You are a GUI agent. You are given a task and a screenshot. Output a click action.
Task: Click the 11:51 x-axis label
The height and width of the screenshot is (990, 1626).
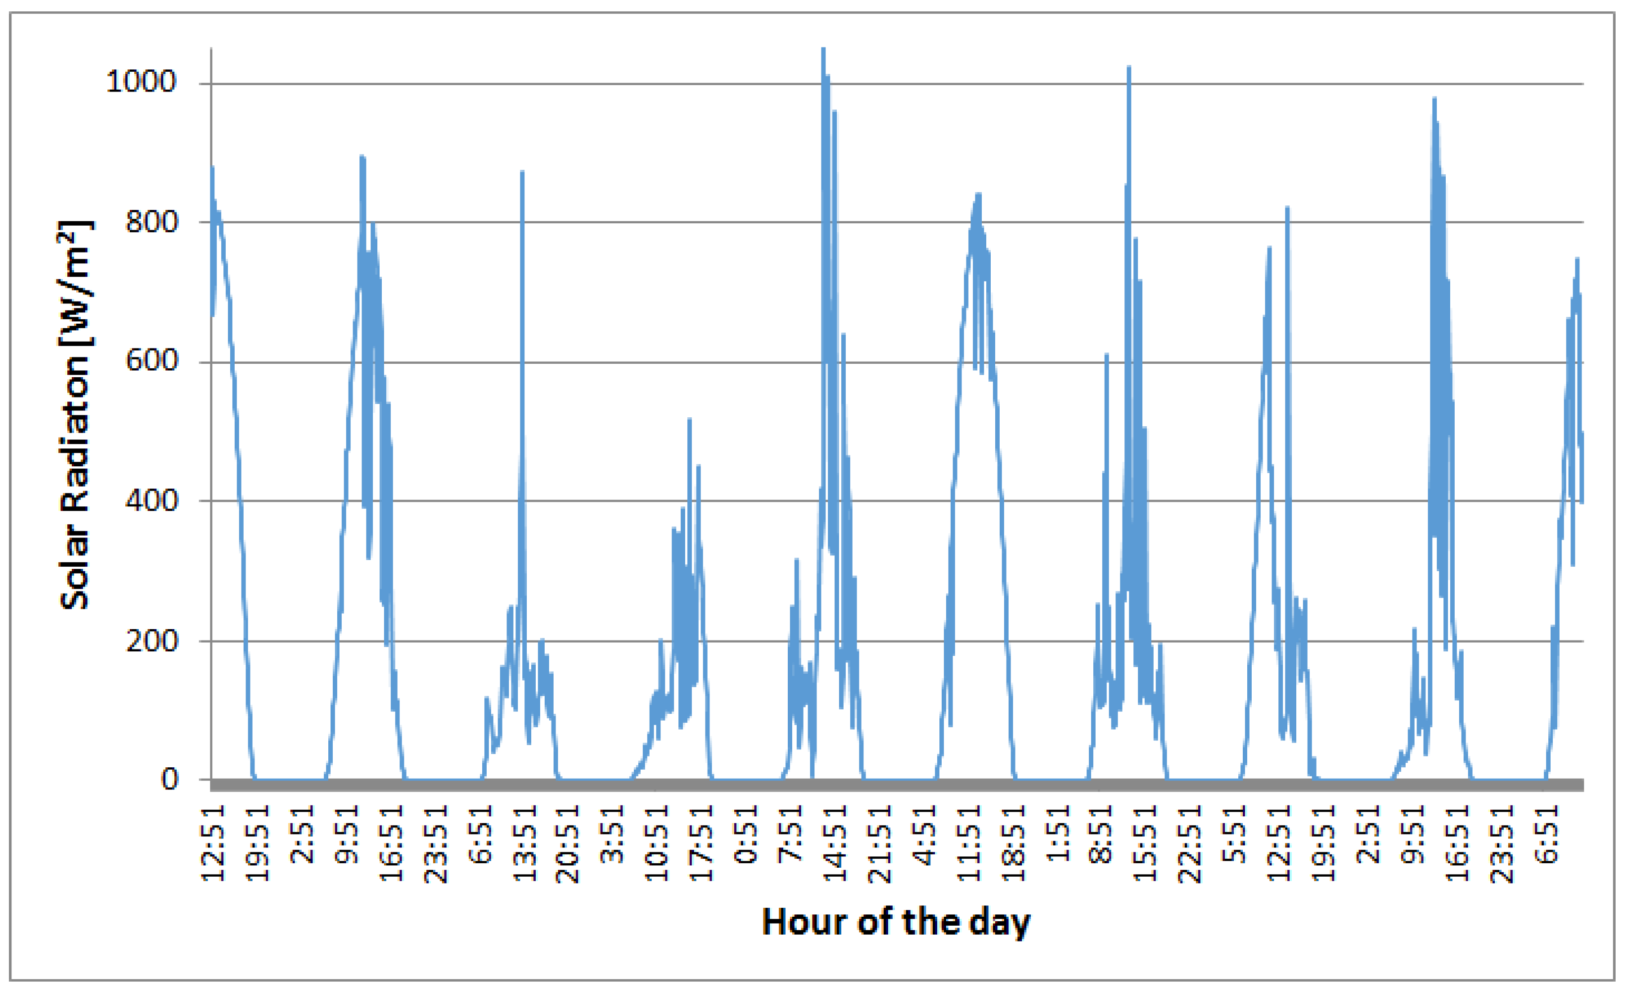pos(969,843)
